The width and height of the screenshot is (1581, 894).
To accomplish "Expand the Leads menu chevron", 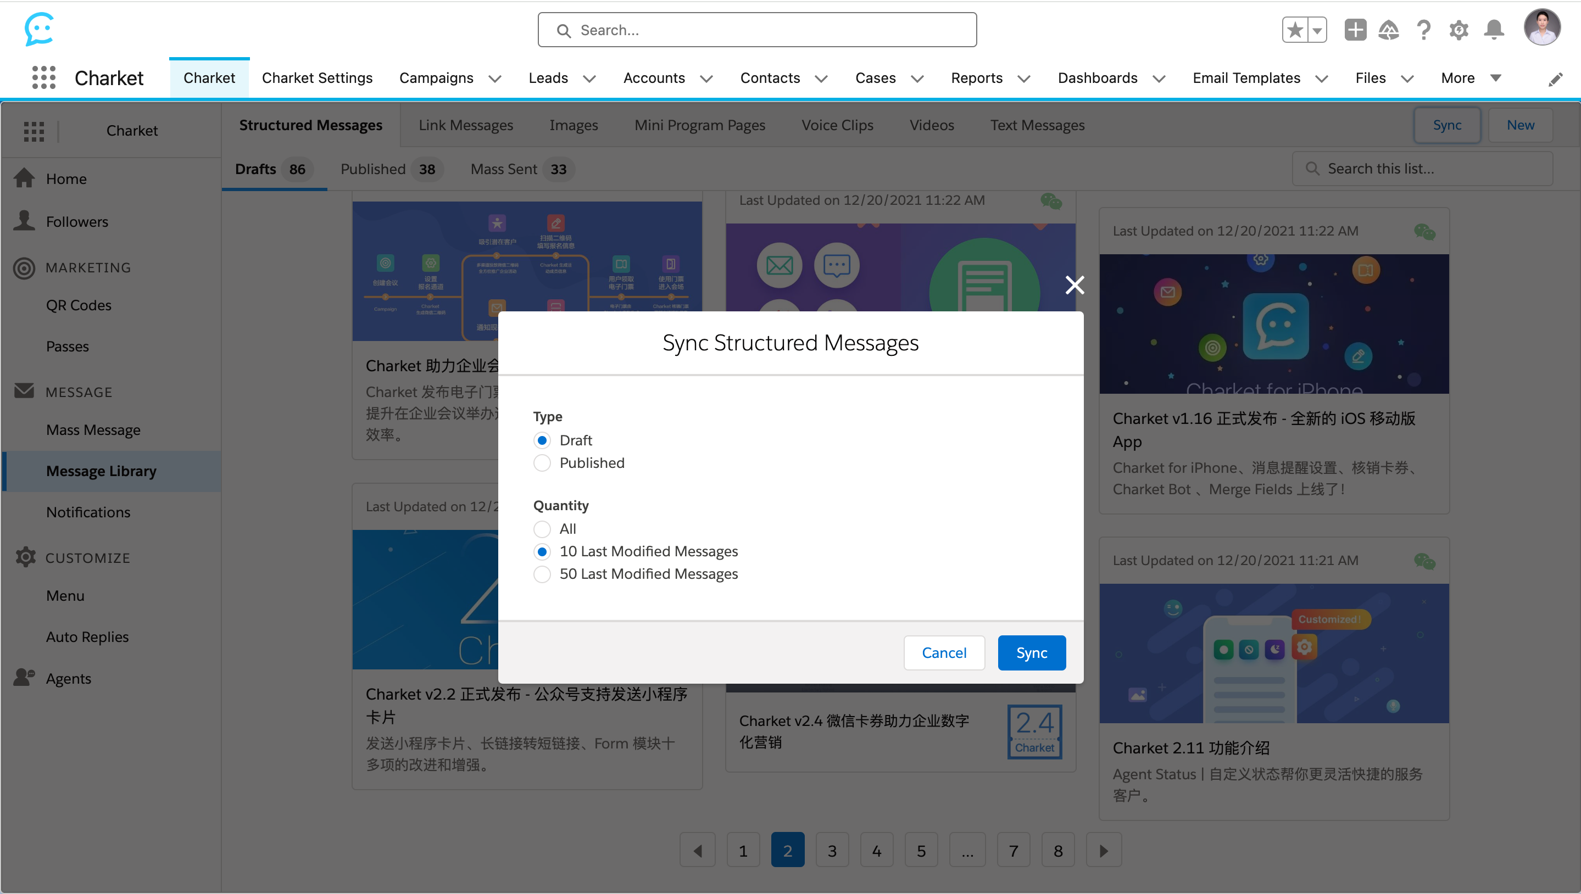I will point(589,79).
